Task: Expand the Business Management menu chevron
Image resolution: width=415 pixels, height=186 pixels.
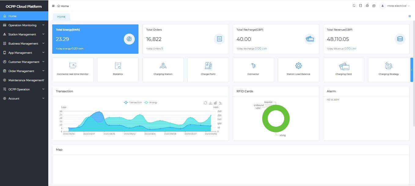Action: (x=43, y=43)
